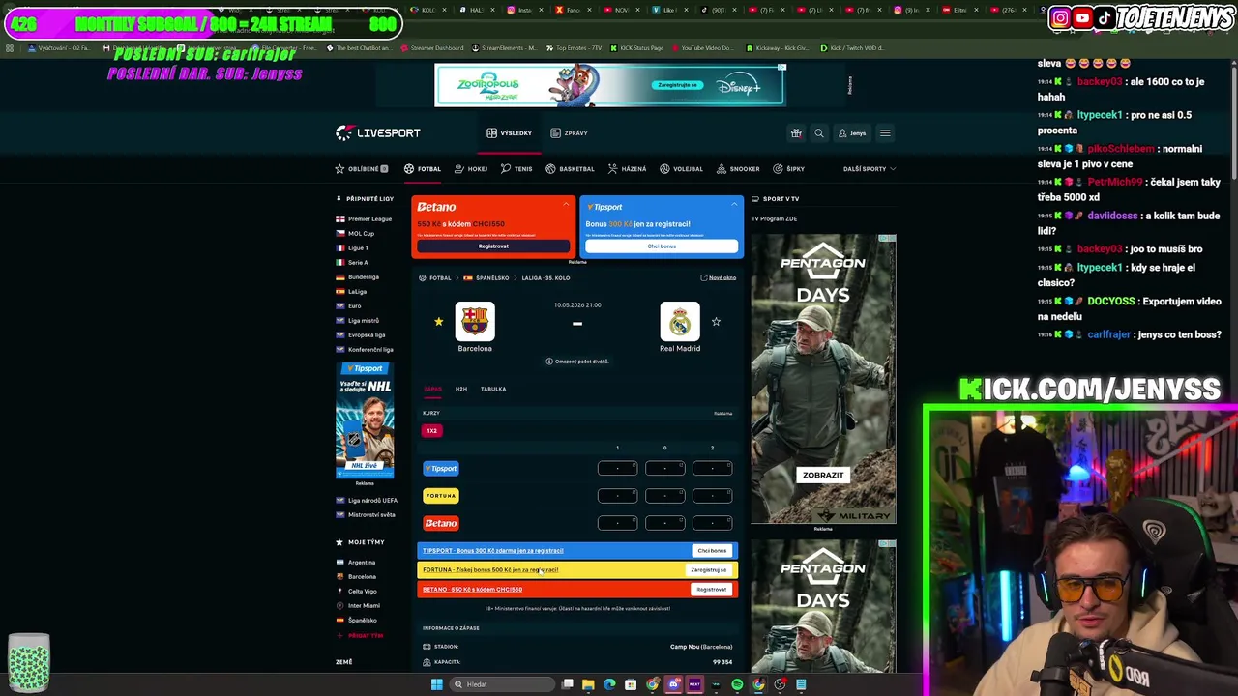Select the Basketbal sport
1238x696 pixels.
click(570, 169)
